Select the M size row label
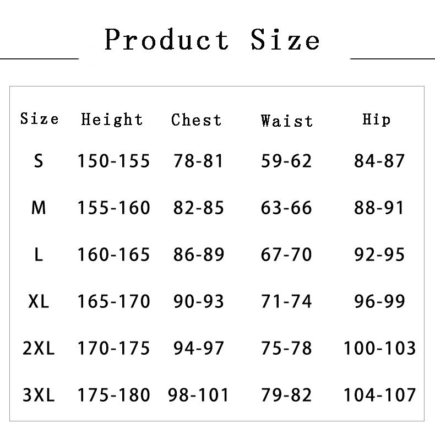 [x=39, y=208]
